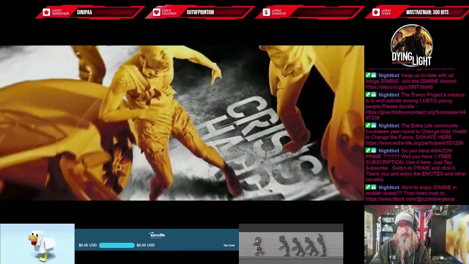Click the star icon beside Latest Subscriber
Viewport: 469px width, 264px height.
click(46, 12)
